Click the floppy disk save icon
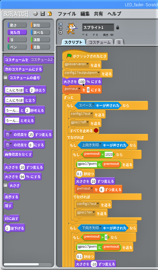158x270 pixels. point(43,14)
